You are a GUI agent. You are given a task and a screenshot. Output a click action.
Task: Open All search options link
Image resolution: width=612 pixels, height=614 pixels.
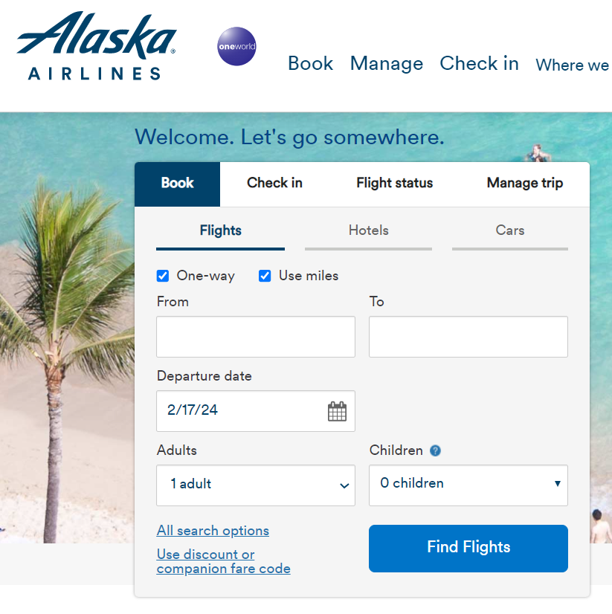click(x=212, y=530)
